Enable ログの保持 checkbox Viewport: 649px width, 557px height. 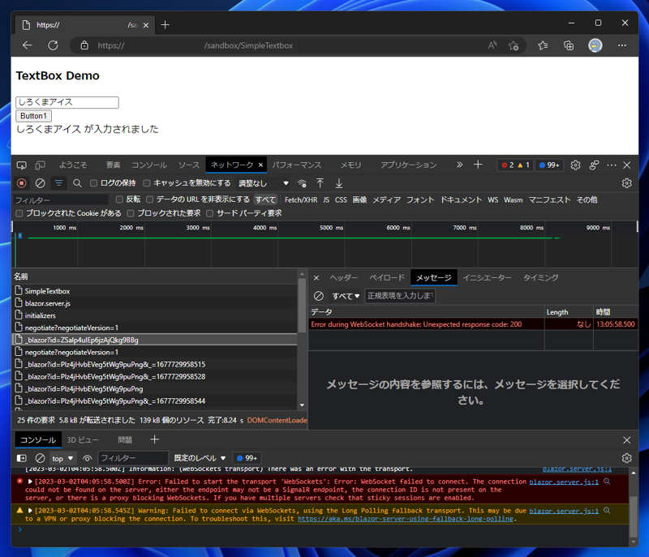(x=94, y=182)
